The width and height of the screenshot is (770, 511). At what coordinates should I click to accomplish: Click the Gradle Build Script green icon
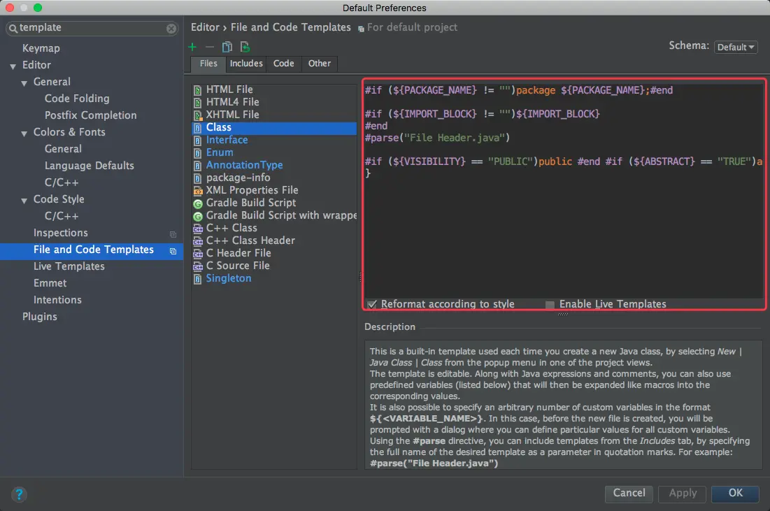point(197,203)
